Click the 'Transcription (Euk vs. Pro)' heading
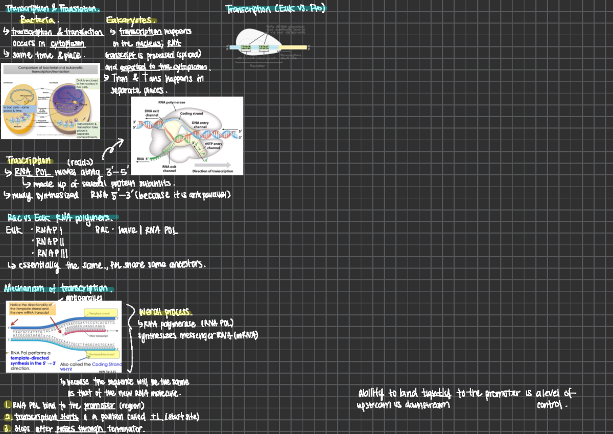Screen dimensions: 613x434 click(276, 9)
